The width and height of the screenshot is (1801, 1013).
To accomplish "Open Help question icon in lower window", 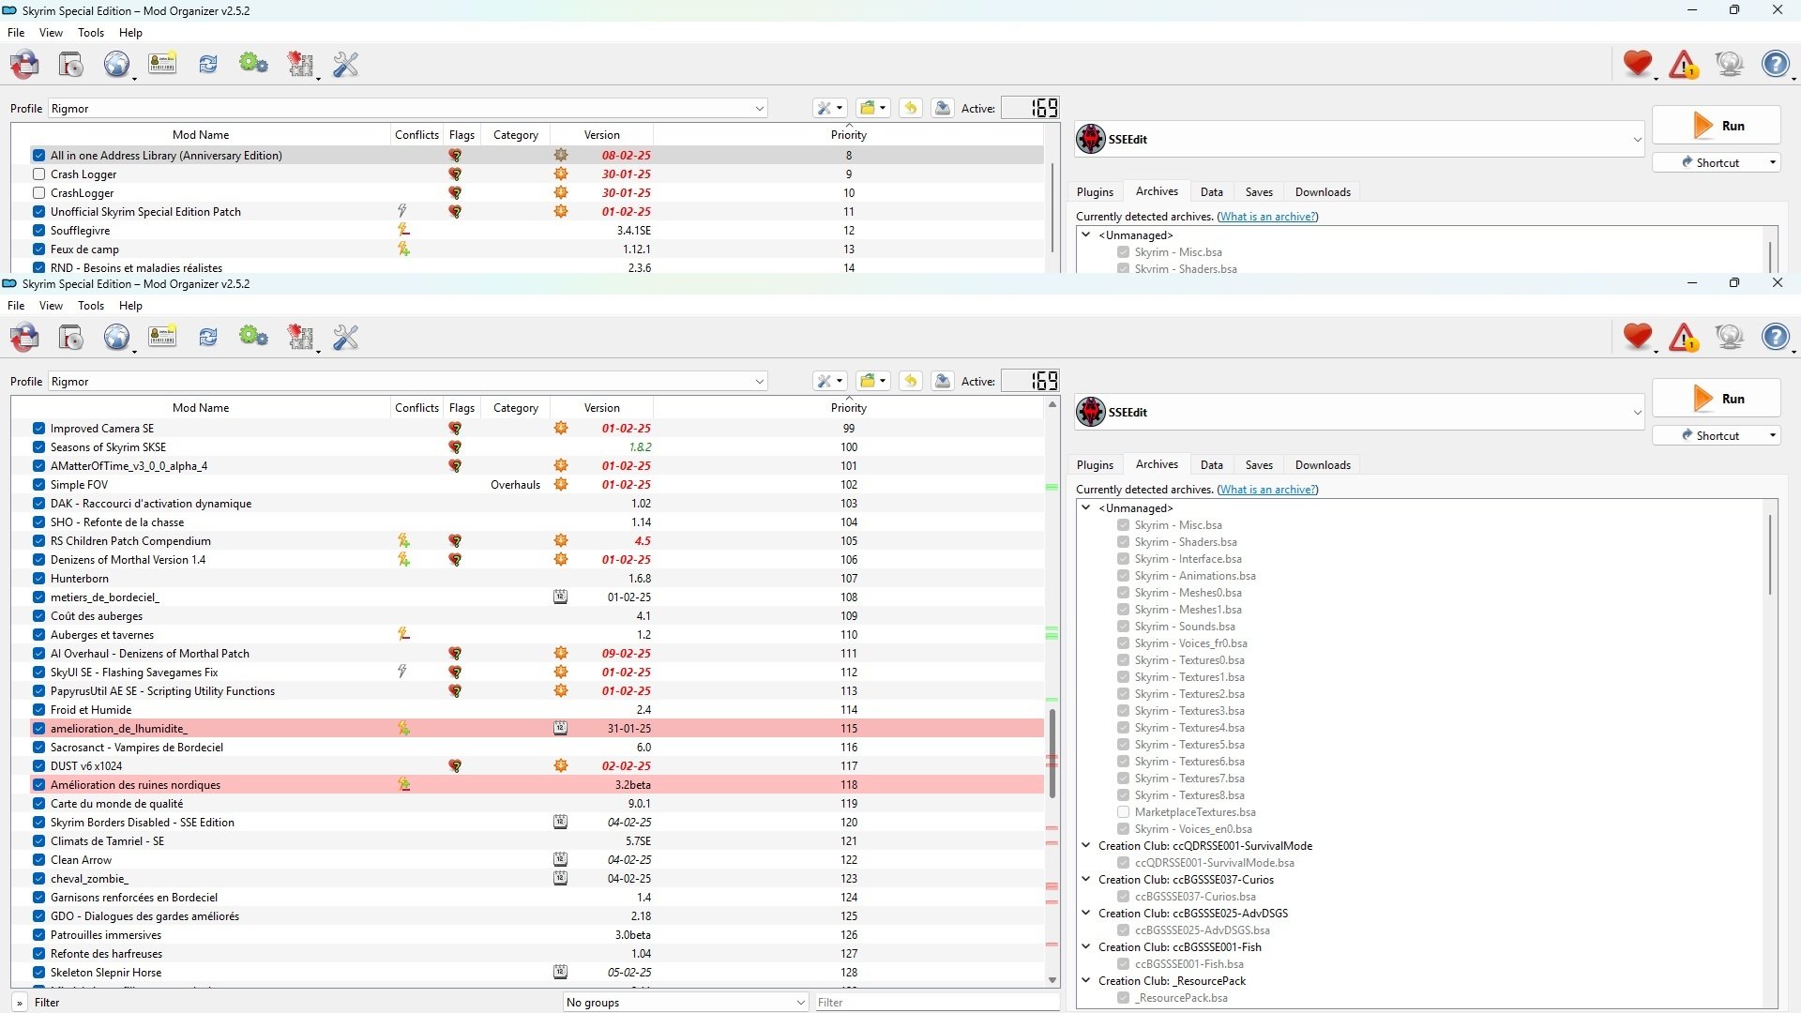I will pos(1776,337).
